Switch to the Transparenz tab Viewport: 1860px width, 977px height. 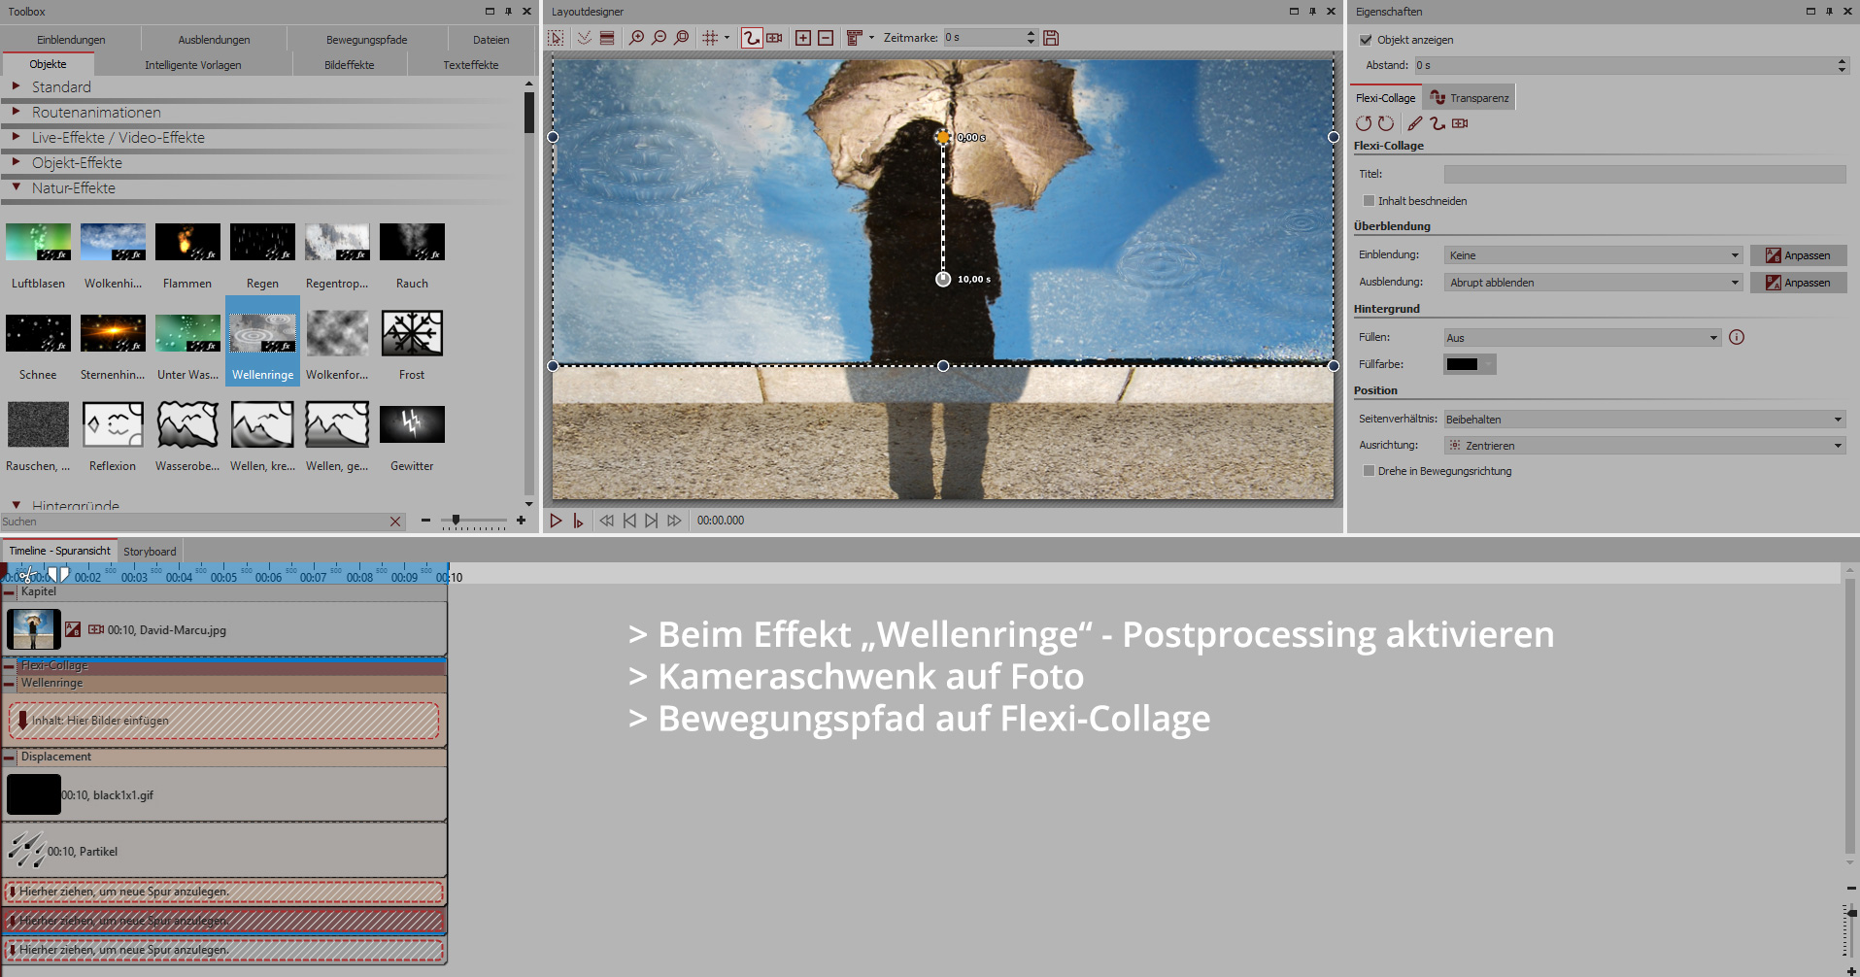point(1470,98)
